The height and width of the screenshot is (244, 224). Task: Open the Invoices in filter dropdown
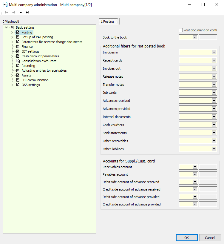214,52
